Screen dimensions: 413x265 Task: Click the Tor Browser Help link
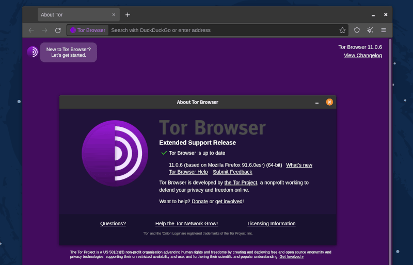point(188,172)
